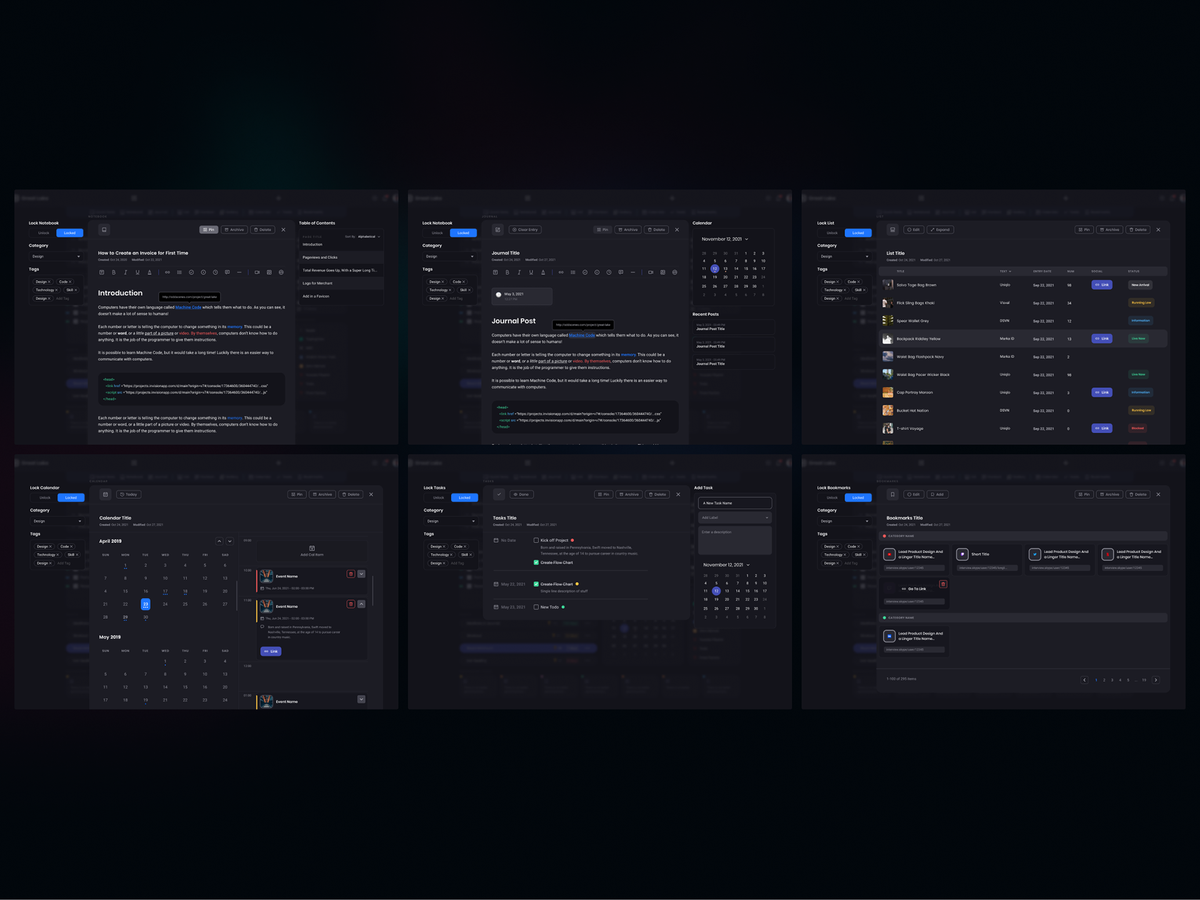Click Add Cal Item icon in calendar

coord(312,548)
